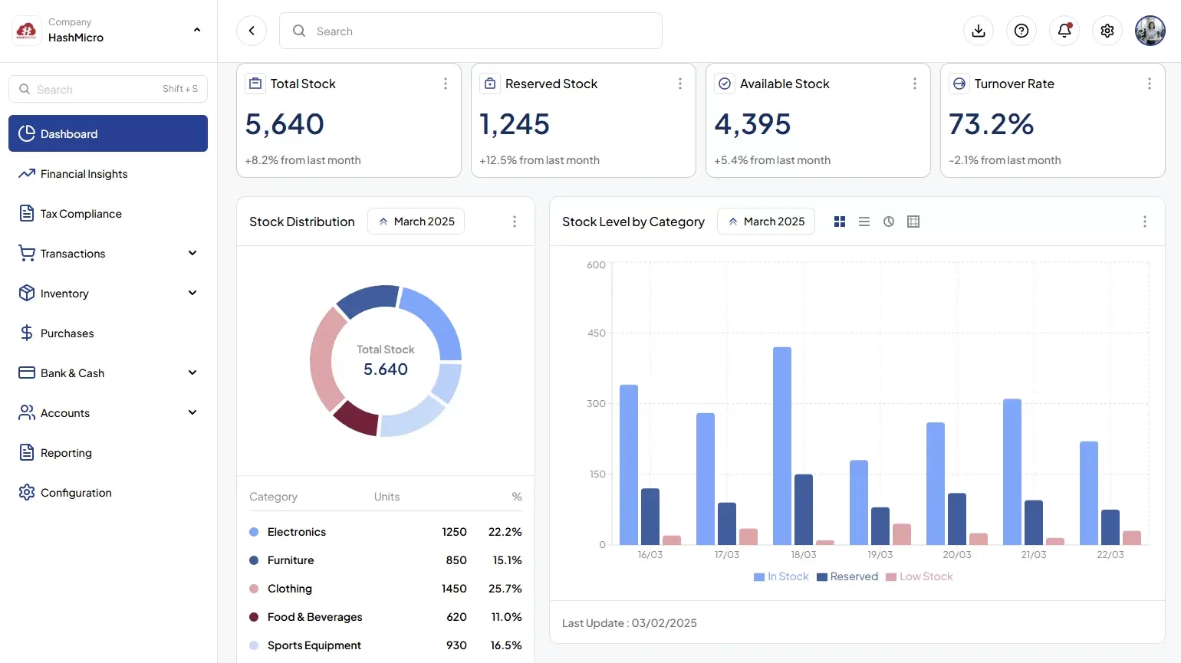
Task: Open settings gear in top bar
Action: pos(1107,31)
